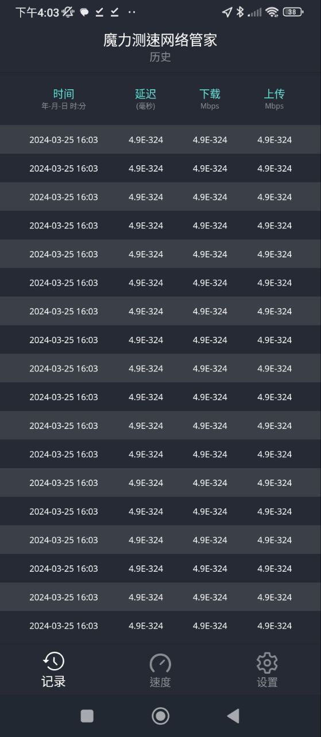Open the last visible history record row

tap(160, 625)
